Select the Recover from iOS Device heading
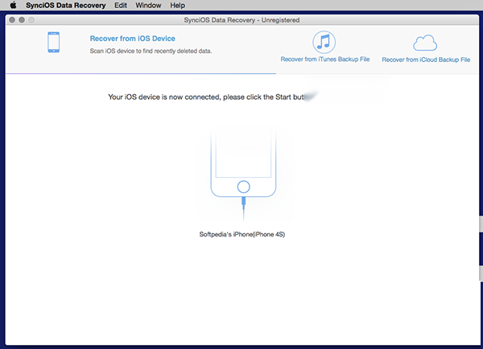The width and height of the screenshot is (483, 349). (x=133, y=39)
